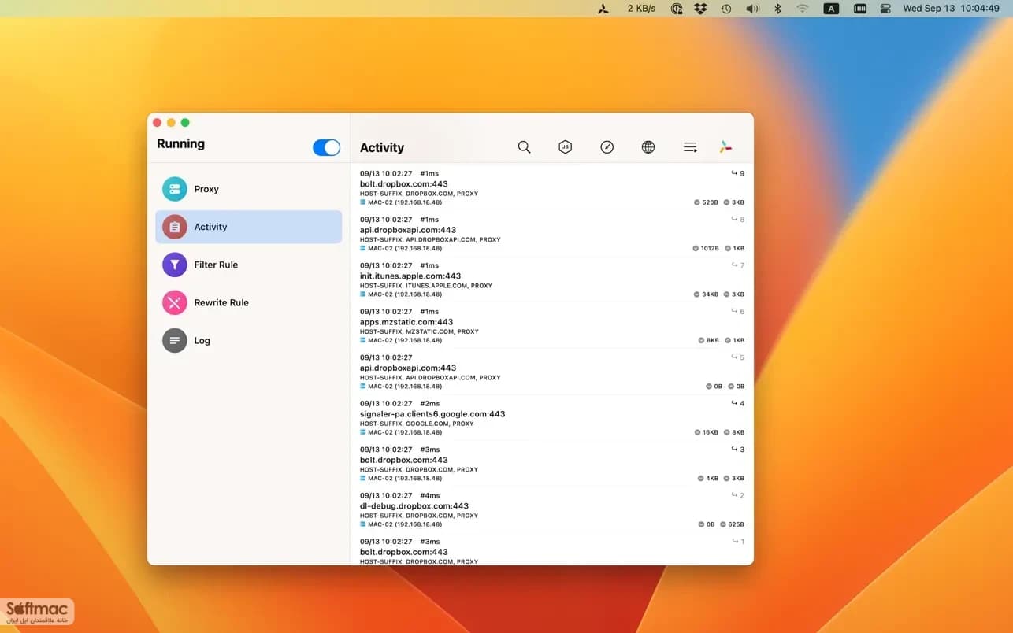Click the search magnifier in Activity toolbar

pos(524,147)
